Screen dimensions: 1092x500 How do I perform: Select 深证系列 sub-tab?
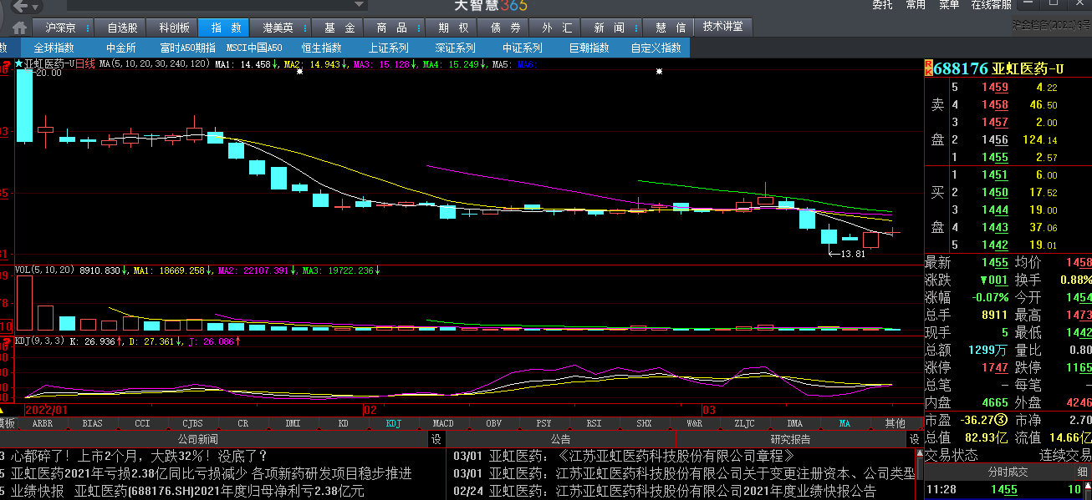pos(456,48)
